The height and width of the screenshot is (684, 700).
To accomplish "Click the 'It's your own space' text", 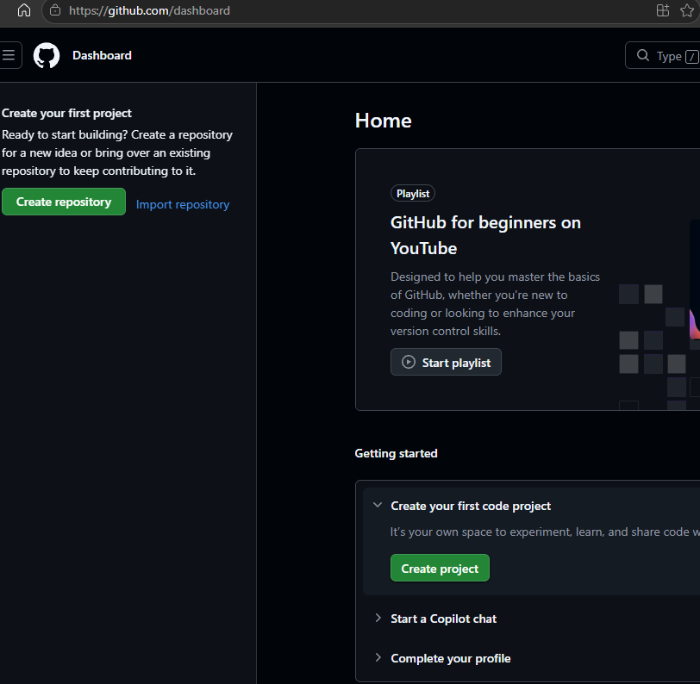I will 545,532.
